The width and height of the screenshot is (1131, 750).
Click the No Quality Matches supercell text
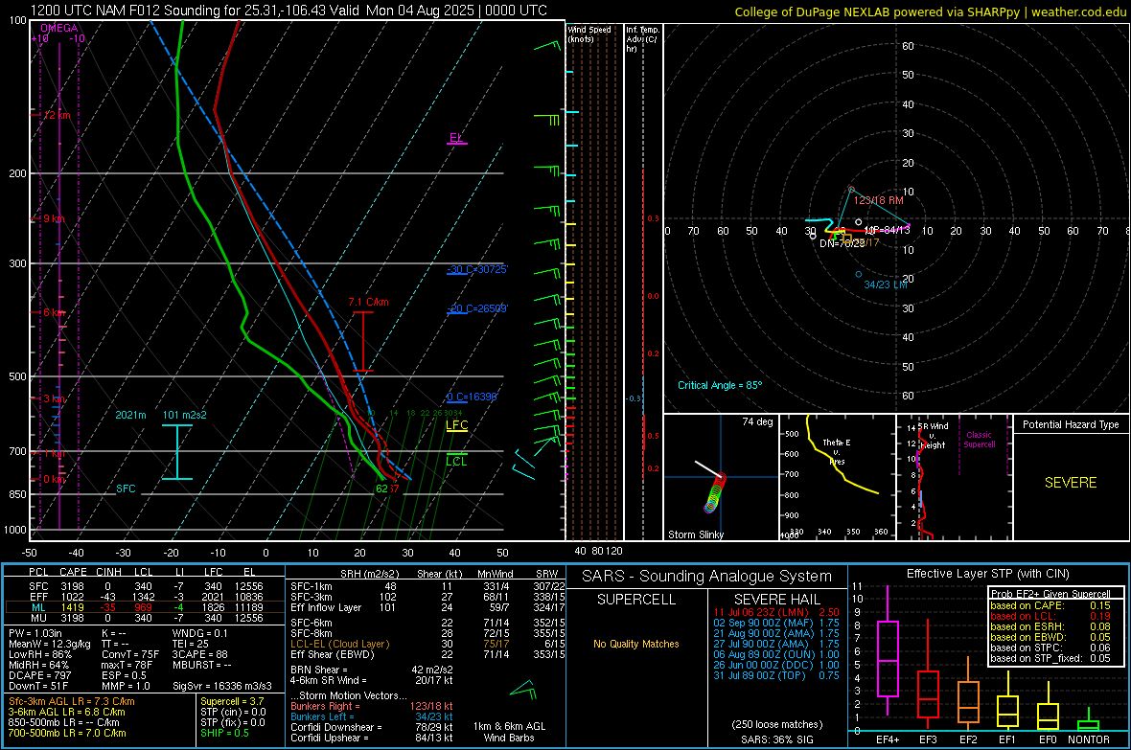636,644
